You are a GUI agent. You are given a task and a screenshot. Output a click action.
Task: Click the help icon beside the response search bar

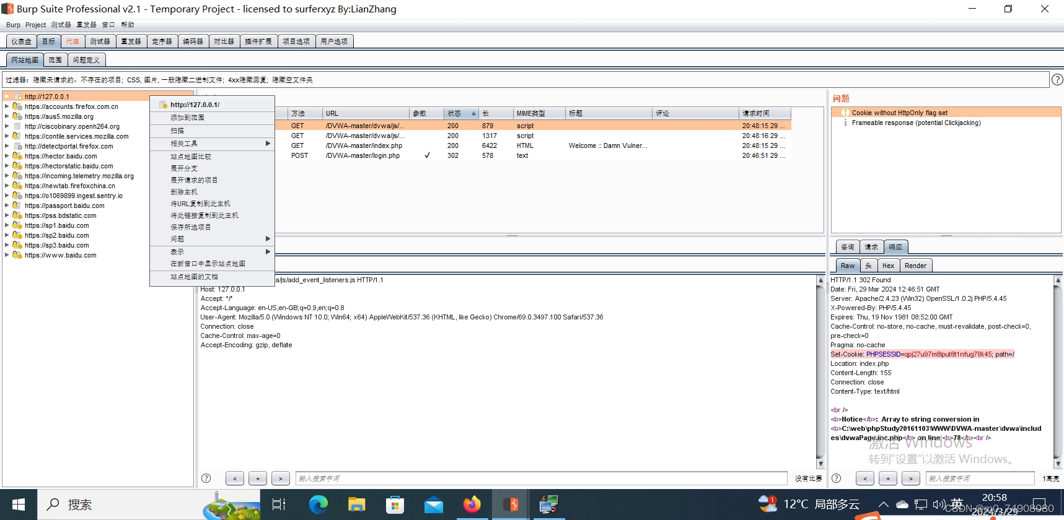click(836, 478)
